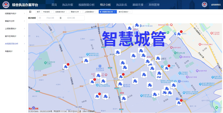Open the 视频智能分析 top navigation menu
The image size is (223, 113).
[x=86, y=5]
